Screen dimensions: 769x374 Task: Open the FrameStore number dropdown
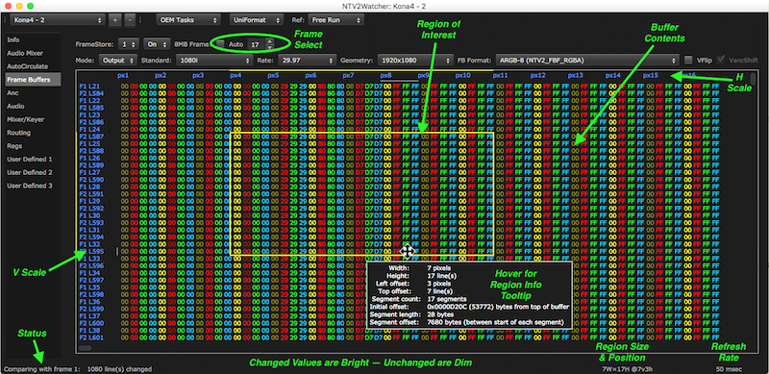click(x=129, y=44)
